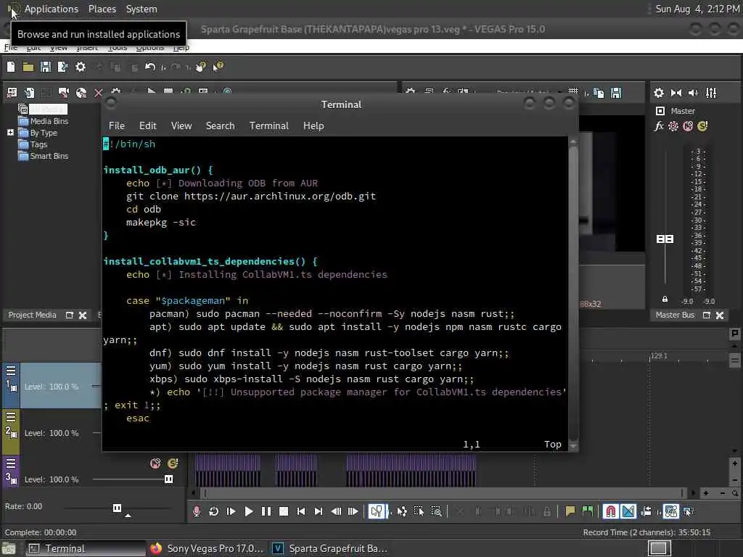
Task: Select the Zoom Edit tool
Action: (436, 511)
